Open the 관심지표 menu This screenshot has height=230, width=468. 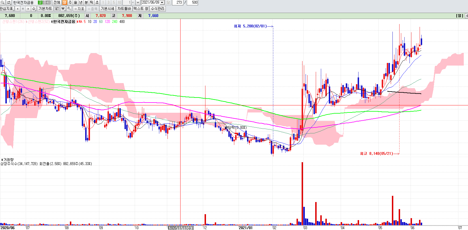pyautogui.click(x=7, y=9)
